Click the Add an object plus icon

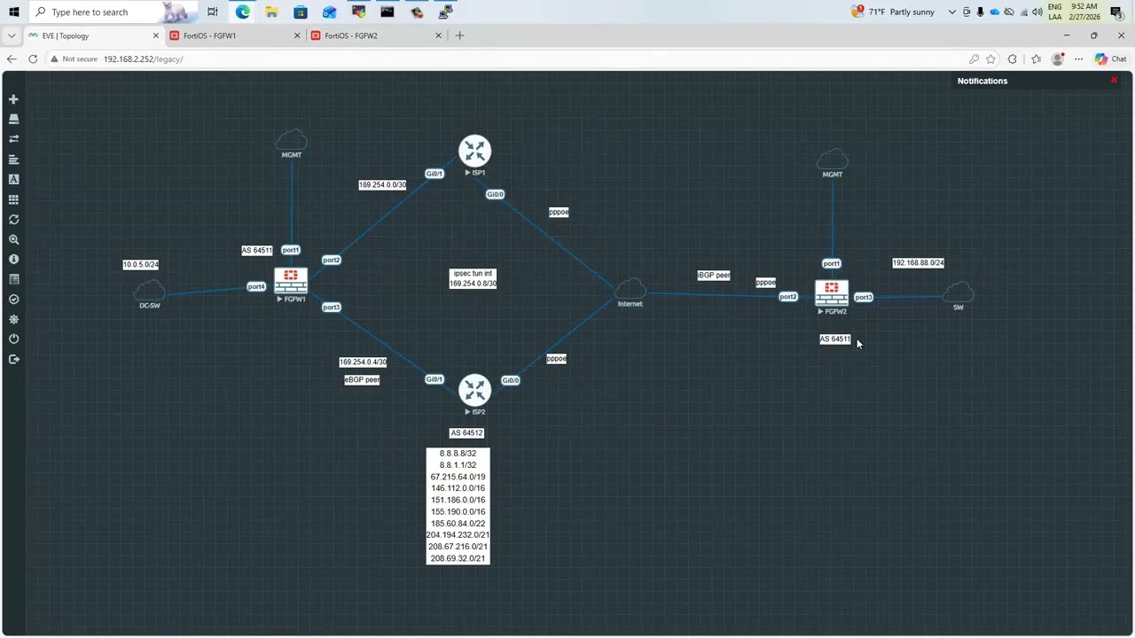point(13,99)
